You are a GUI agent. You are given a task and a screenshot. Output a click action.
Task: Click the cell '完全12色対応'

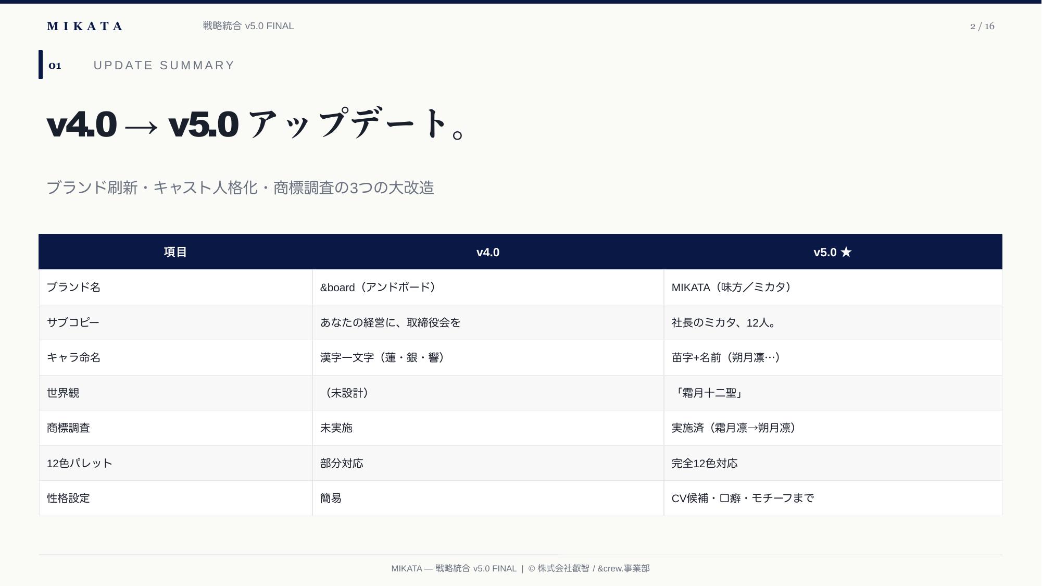click(x=833, y=463)
